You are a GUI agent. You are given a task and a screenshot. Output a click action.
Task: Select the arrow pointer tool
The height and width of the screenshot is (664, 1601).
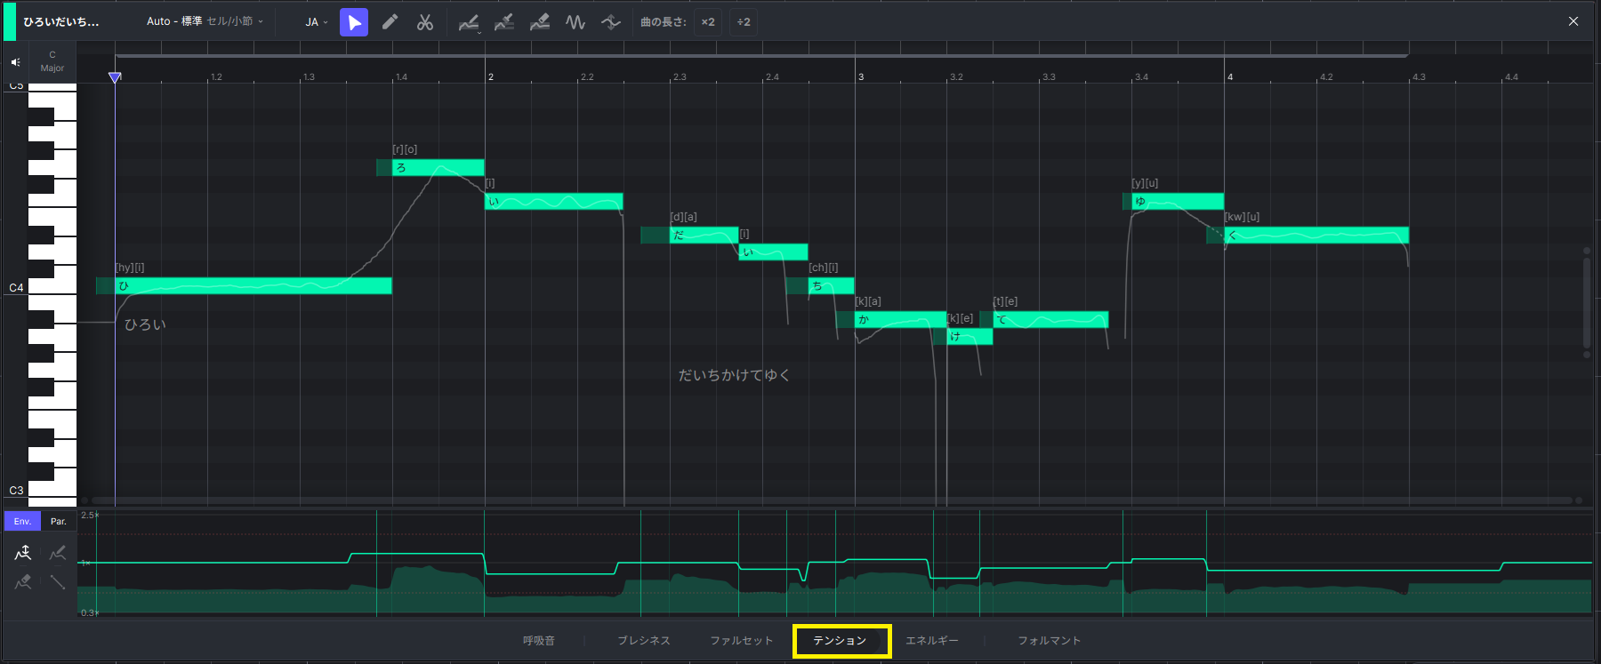(x=354, y=22)
